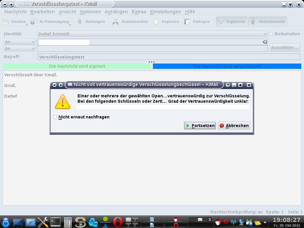This screenshot has width=304, height=228.
Task: Click the Einfügen clipboard icon
Action: pos(187,21)
